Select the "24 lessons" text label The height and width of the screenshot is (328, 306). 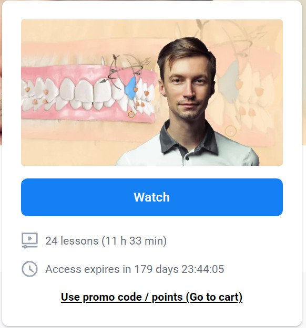(72, 240)
